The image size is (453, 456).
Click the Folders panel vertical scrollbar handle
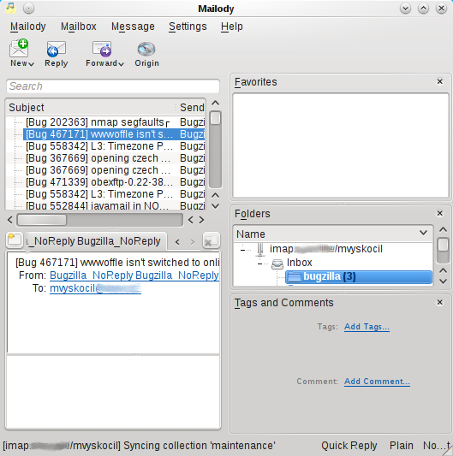(x=443, y=245)
